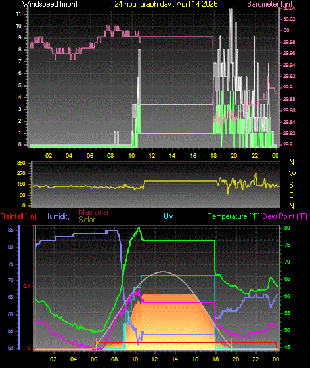Click the red rainfall axis value '0.1'

(26, 286)
